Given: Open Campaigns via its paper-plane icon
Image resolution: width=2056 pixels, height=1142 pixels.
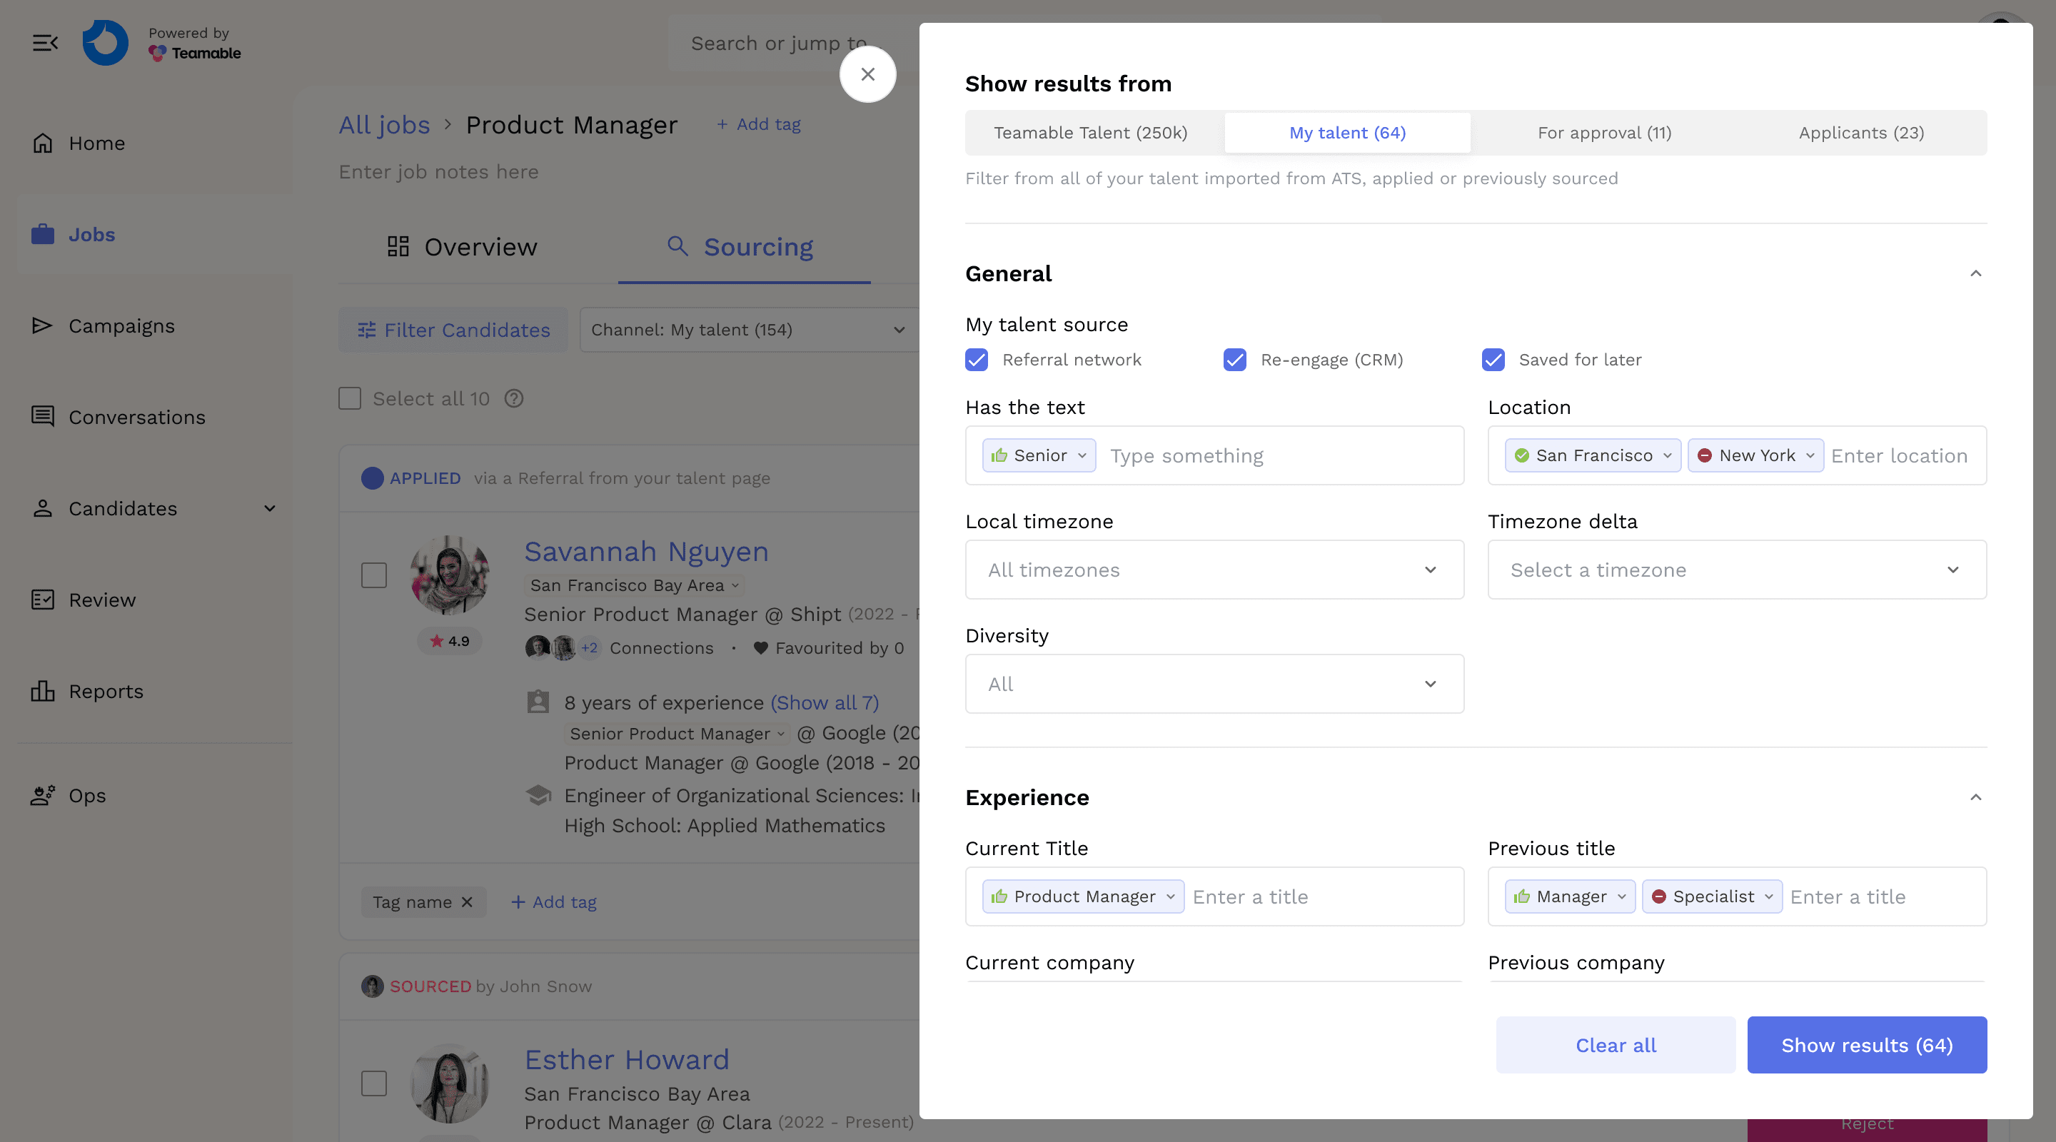Looking at the screenshot, I should tap(42, 325).
